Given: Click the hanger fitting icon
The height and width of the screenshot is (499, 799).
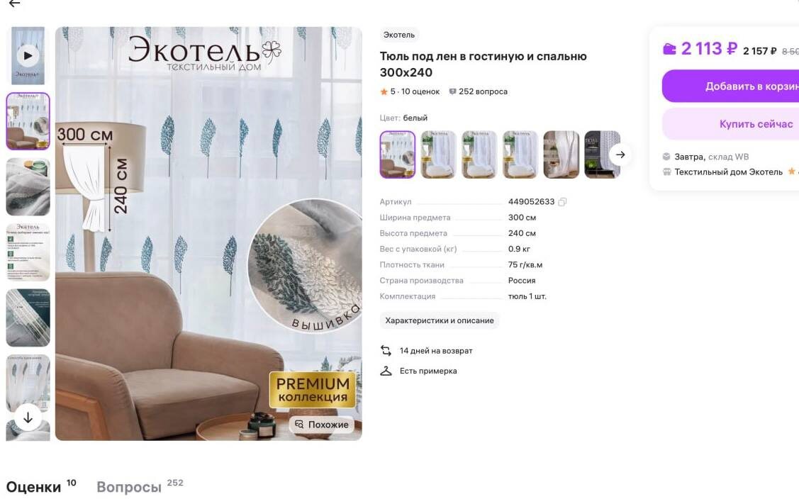Looking at the screenshot, I should tap(386, 371).
